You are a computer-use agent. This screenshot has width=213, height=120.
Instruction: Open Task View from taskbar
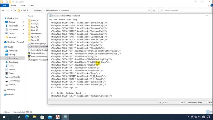tap(19, 117)
